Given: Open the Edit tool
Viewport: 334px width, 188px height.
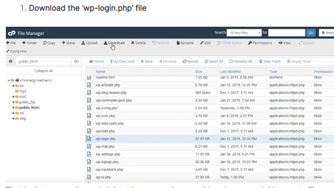Looking at the screenshot, I should pos(205,43).
